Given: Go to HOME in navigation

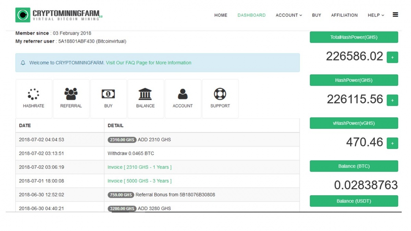Looking at the screenshot, I should coord(221,15).
